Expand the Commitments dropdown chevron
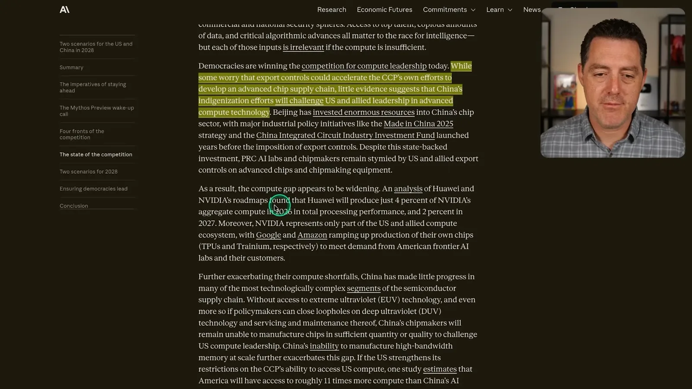 pyautogui.click(x=473, y=10)
